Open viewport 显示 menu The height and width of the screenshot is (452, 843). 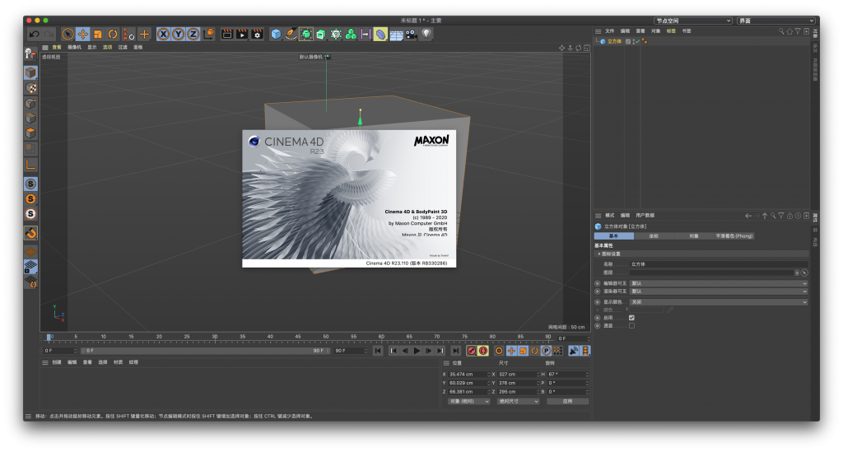92,47
